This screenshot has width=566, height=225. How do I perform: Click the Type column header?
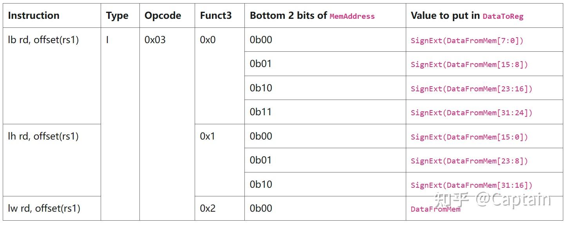[117, 16]
